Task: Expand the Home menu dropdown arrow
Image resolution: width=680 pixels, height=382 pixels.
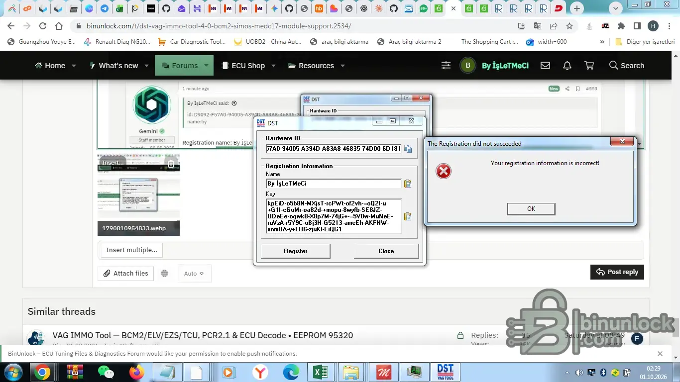Action: (74, 66)
